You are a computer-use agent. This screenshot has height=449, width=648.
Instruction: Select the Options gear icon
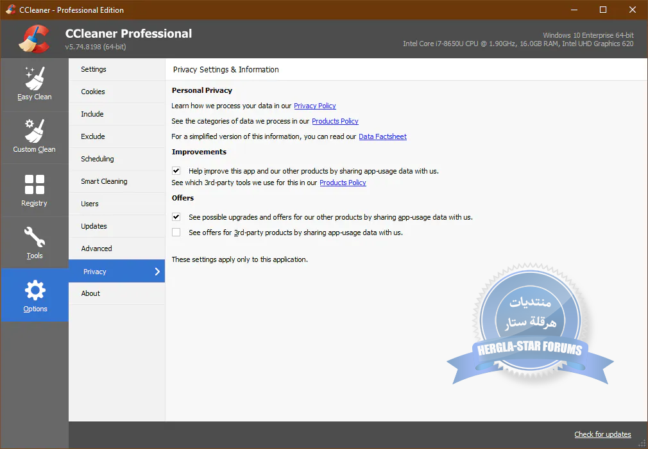(x=35, y=291)
